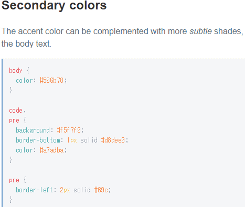Click the border-left property name

click(35, 190)
